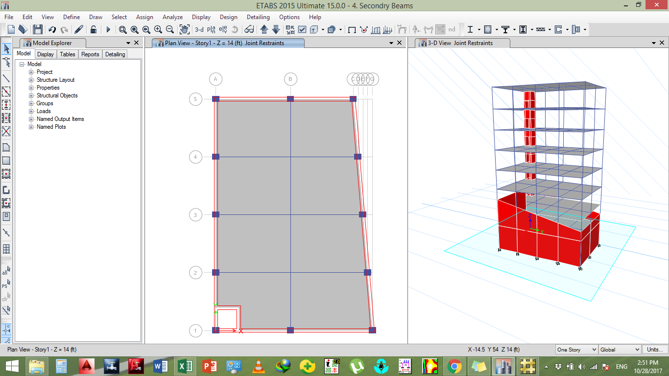Open concrete frame design dropdown arrow
This screenshot has height=376, width=669.
coord(497,29)
